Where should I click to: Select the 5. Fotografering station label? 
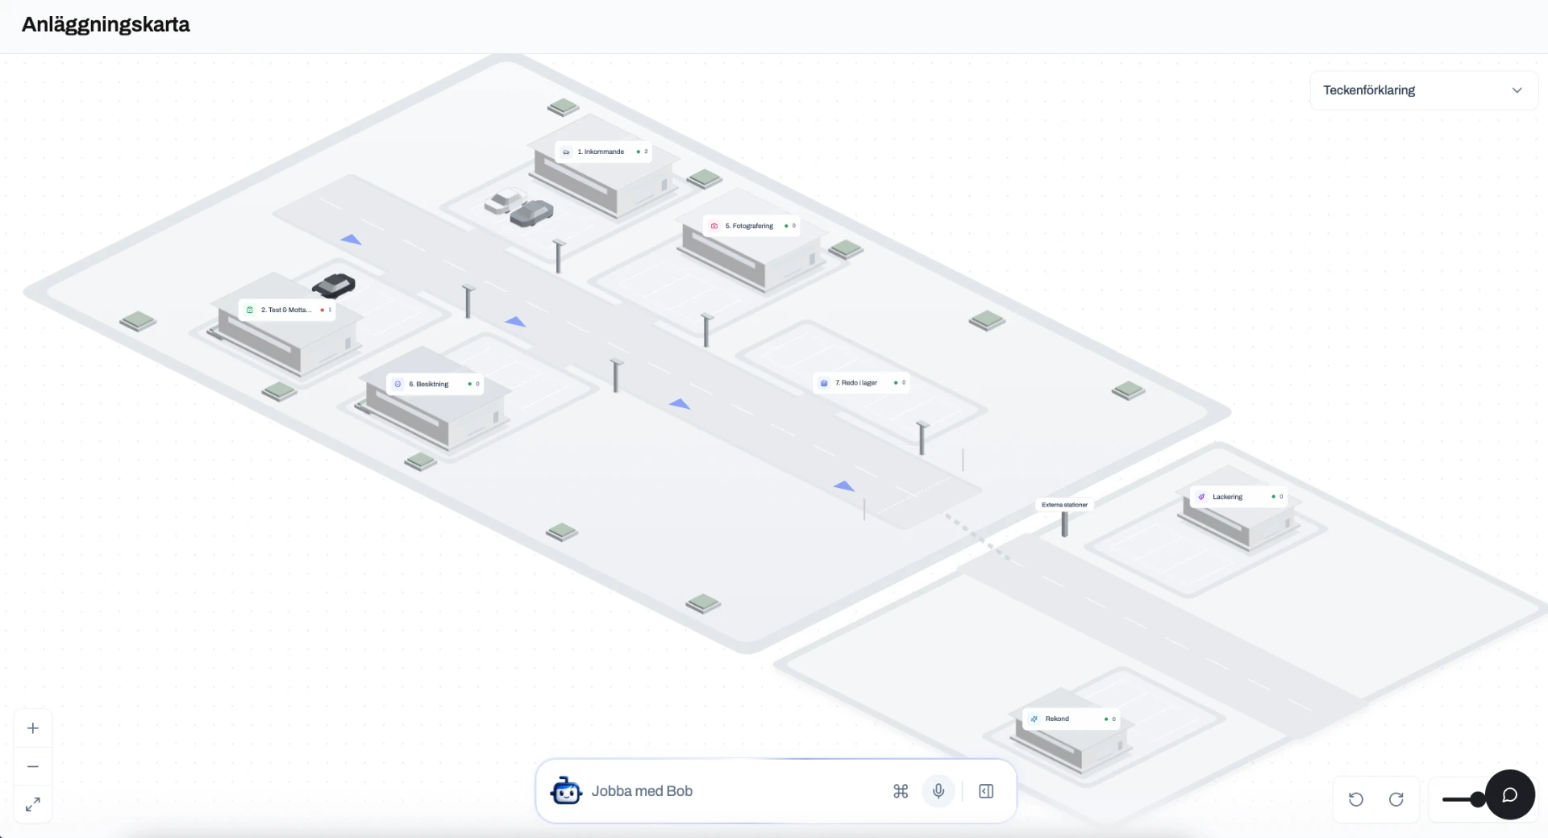[x=753, y=226]
